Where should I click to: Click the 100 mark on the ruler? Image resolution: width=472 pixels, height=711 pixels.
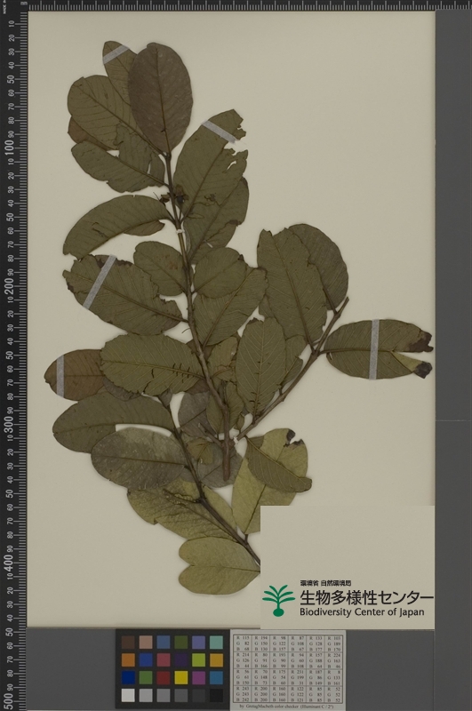point(9,148)
